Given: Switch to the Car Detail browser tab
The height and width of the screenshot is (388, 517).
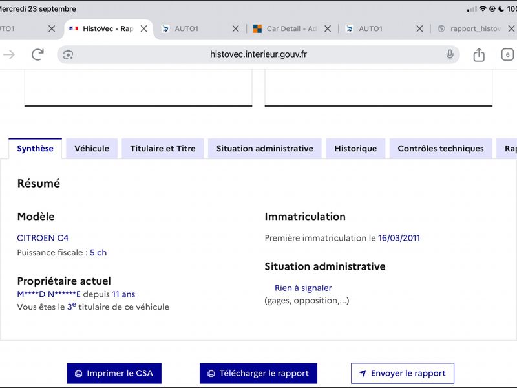Looking at the screenshot, I should click(x=285, y=28).
